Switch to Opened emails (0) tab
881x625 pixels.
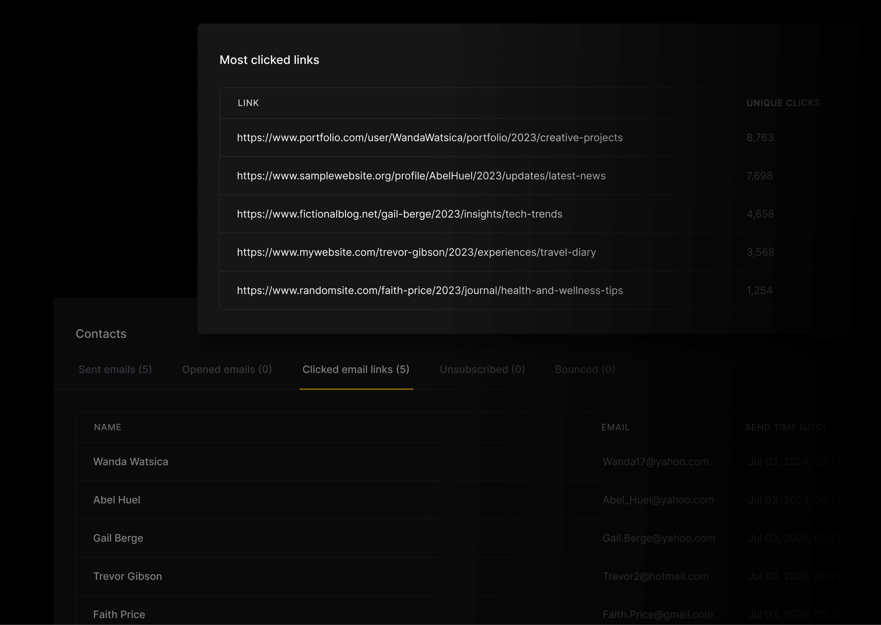(227, 370)
